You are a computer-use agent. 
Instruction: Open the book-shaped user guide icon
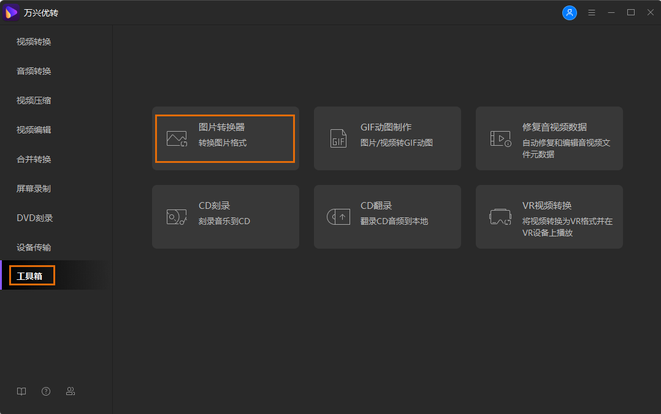[21, 391]
